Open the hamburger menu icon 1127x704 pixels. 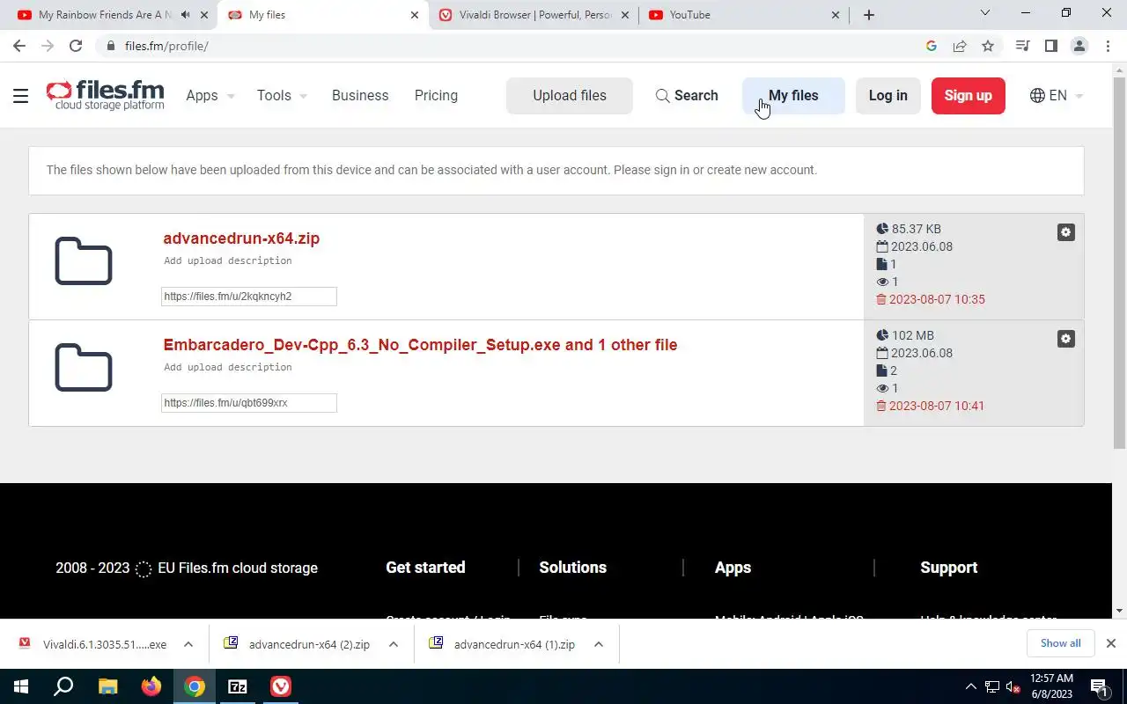21,95
